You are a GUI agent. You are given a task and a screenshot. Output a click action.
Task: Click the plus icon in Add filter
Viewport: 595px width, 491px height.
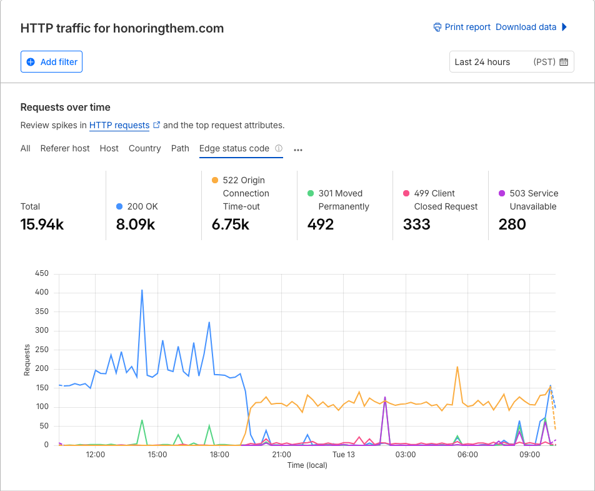coord(31,62)
